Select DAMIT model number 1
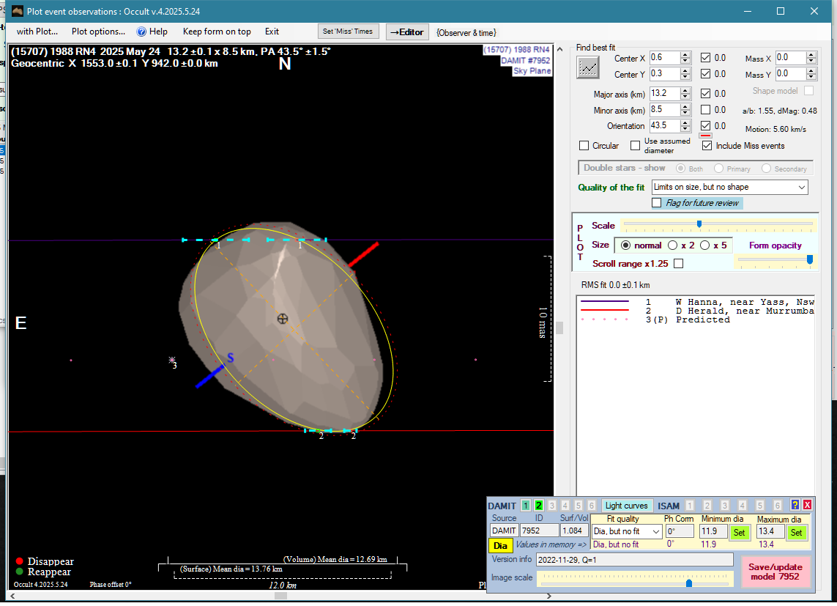The width and height of the screenshot is (837, 606). [x=526, y=505]
